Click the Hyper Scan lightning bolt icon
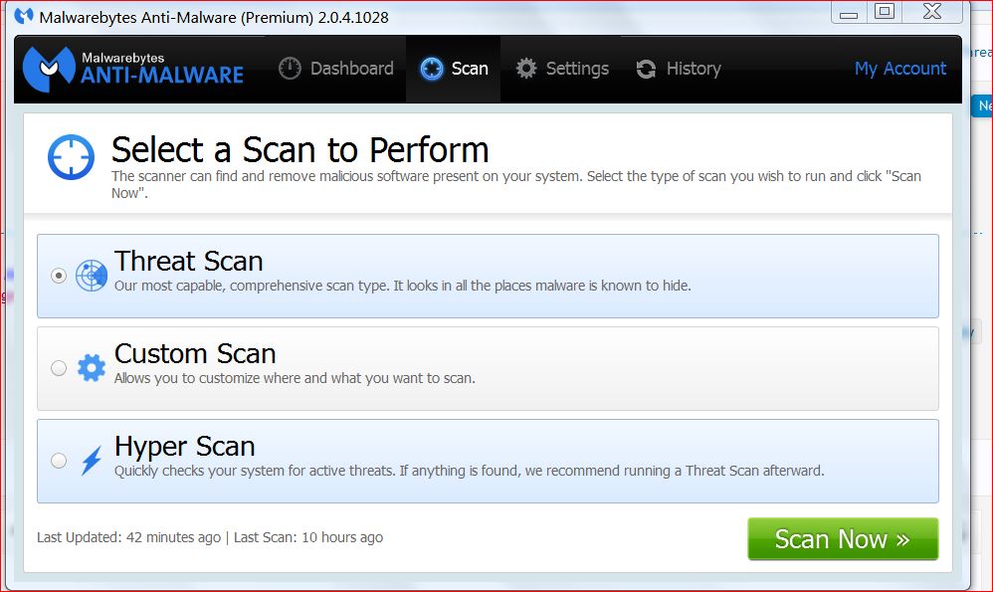Viewport: 993px width, 592px height. click(x=92, y=461)
